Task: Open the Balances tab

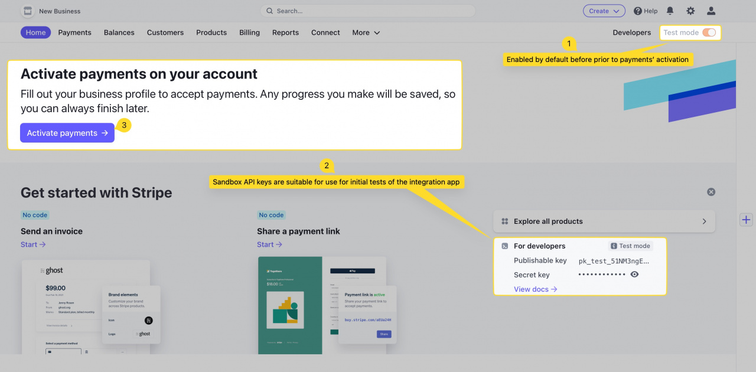Action: click(x=119, y=32)
